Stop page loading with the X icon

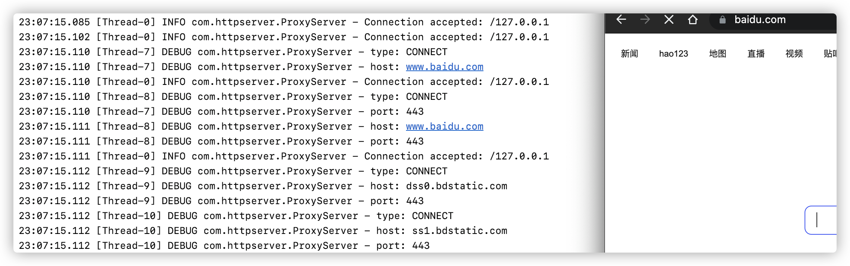click(669, 19)
